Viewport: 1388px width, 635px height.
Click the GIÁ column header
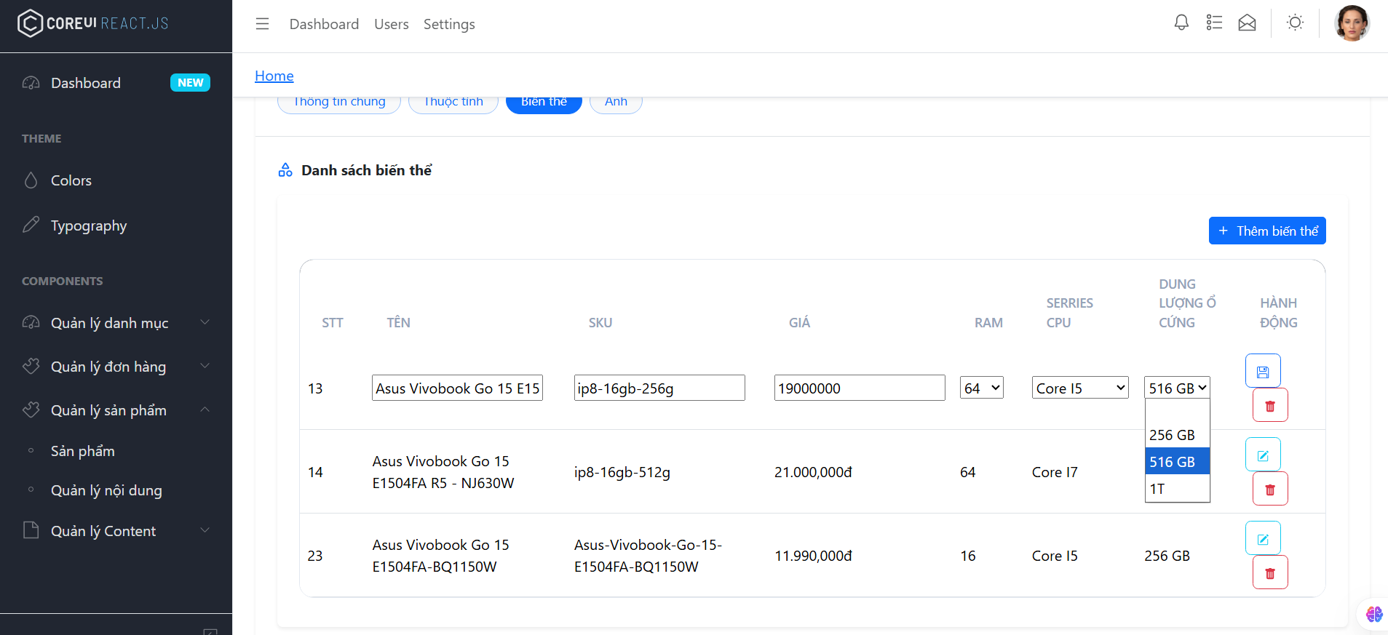[799, 323]
